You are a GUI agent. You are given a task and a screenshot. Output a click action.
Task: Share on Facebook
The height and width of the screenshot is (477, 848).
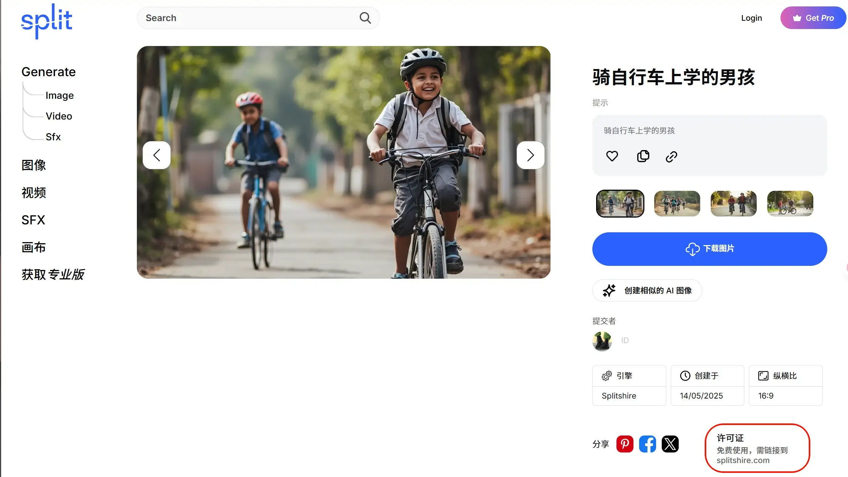647,444
